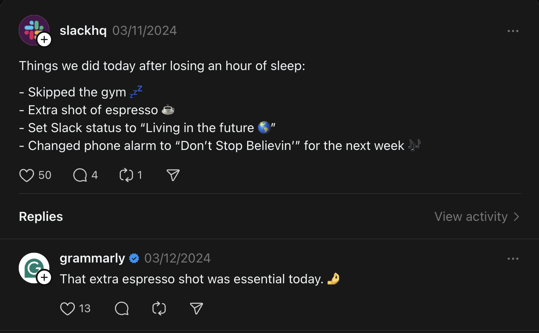Share the slackhq post
Screen dimensions: 539x333
pos(173,175)
